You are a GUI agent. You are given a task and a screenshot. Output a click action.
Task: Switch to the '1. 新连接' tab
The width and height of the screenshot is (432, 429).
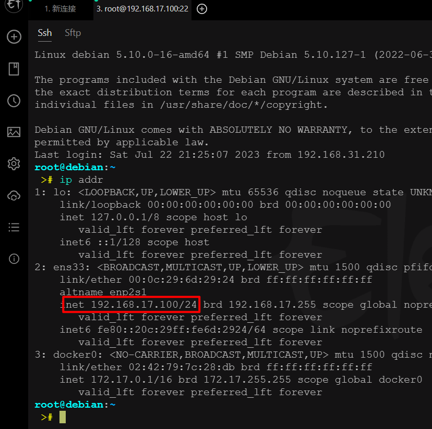59,9
